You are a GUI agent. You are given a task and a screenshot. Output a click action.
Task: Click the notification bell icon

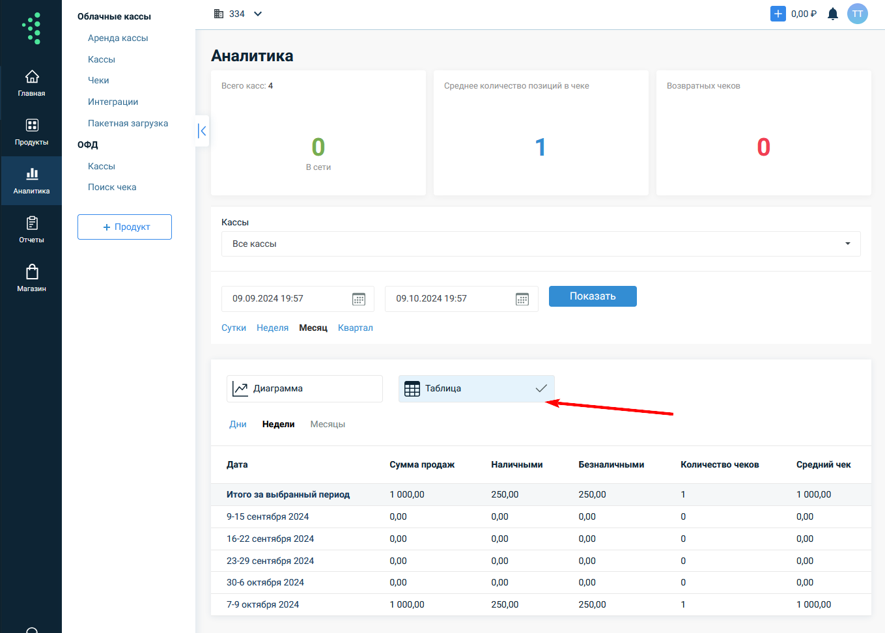[832, 14]
